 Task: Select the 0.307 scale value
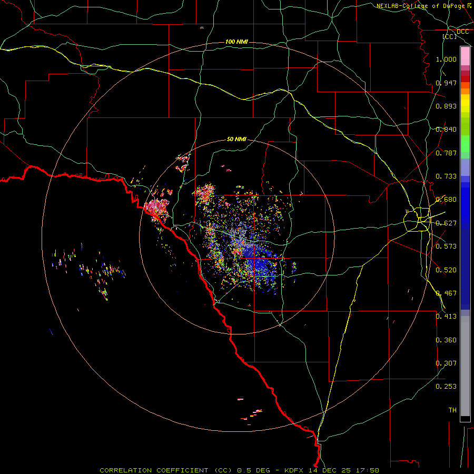tap(446, 363)
